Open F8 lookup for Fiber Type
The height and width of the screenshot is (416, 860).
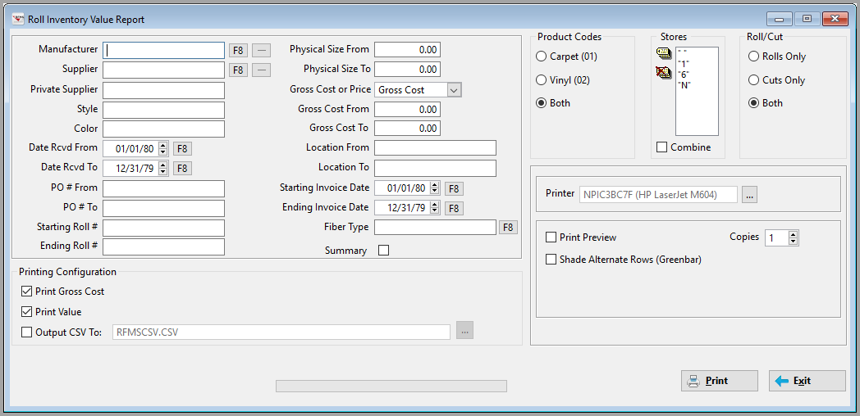coord(508,227)
